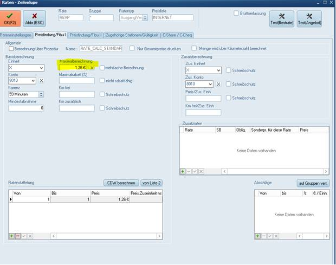Confirm with the OK(F2) checkmark button
Viewport: 336px width, 265px height.
[x=10, y=19]
